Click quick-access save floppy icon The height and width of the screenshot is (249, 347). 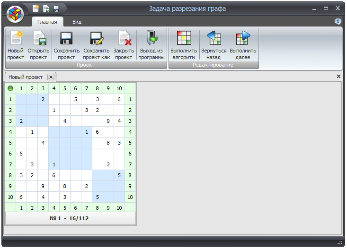pyautogui.click(x=56, y=9)
